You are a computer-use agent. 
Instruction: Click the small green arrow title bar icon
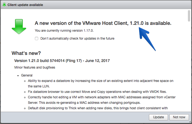(x=4, y=5)
